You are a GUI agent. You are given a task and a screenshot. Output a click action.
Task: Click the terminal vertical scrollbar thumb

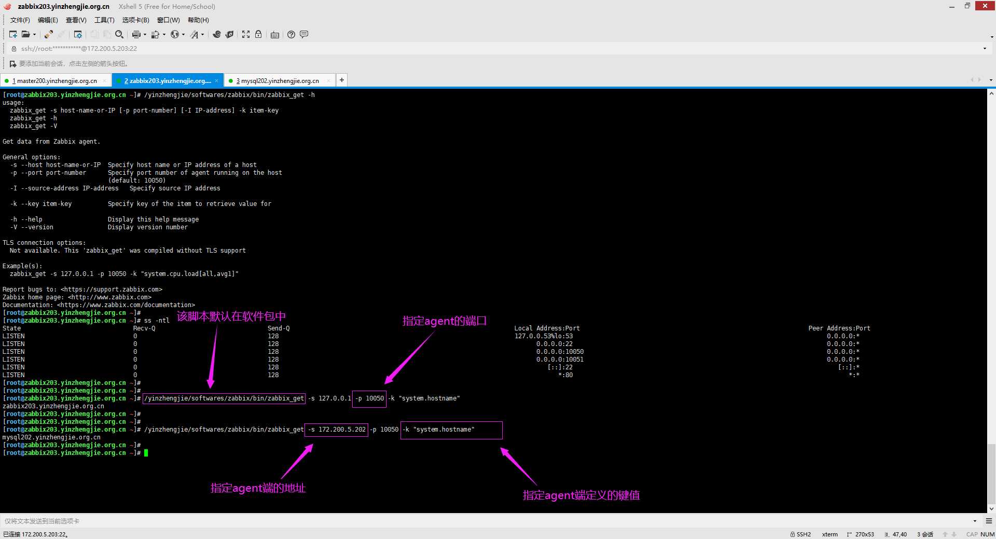[x=991, y=473]
